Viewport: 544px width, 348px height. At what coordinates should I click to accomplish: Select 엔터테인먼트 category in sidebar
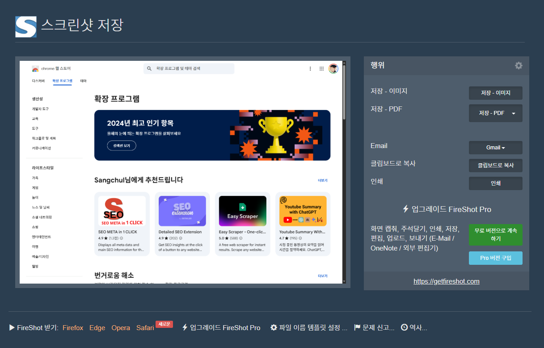click(x=42, y=237)
